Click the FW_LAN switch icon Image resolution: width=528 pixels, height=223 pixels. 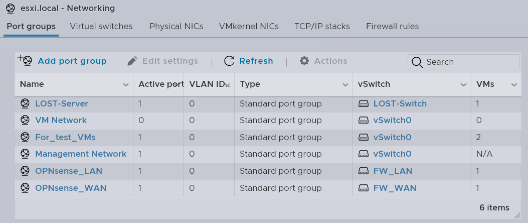364,171
